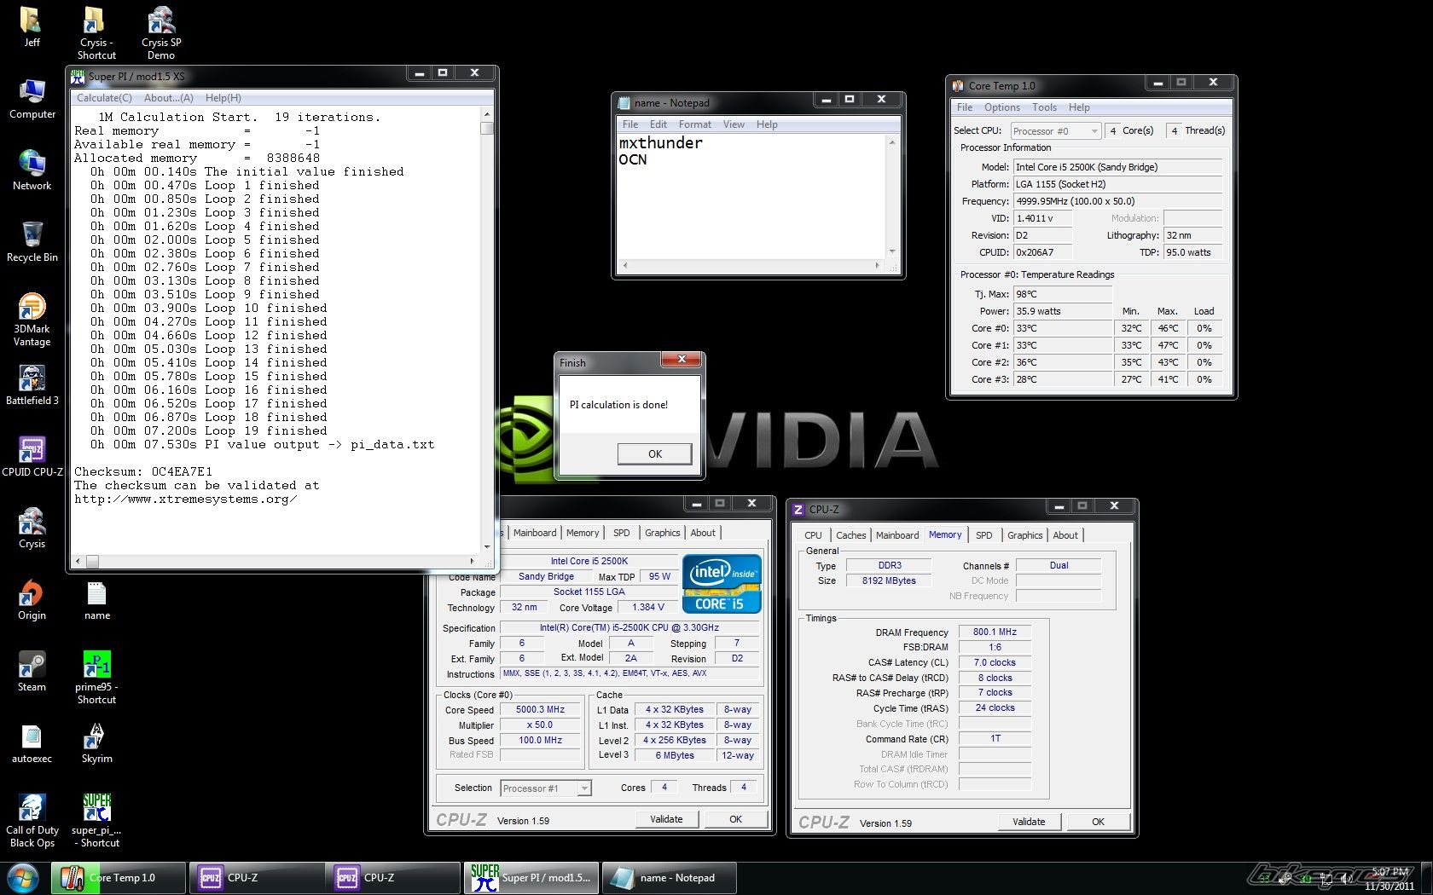1433x895 pixels.
Task: Click the Size value 8192 MBytes in CPU-Z
Action: [889, 581]
